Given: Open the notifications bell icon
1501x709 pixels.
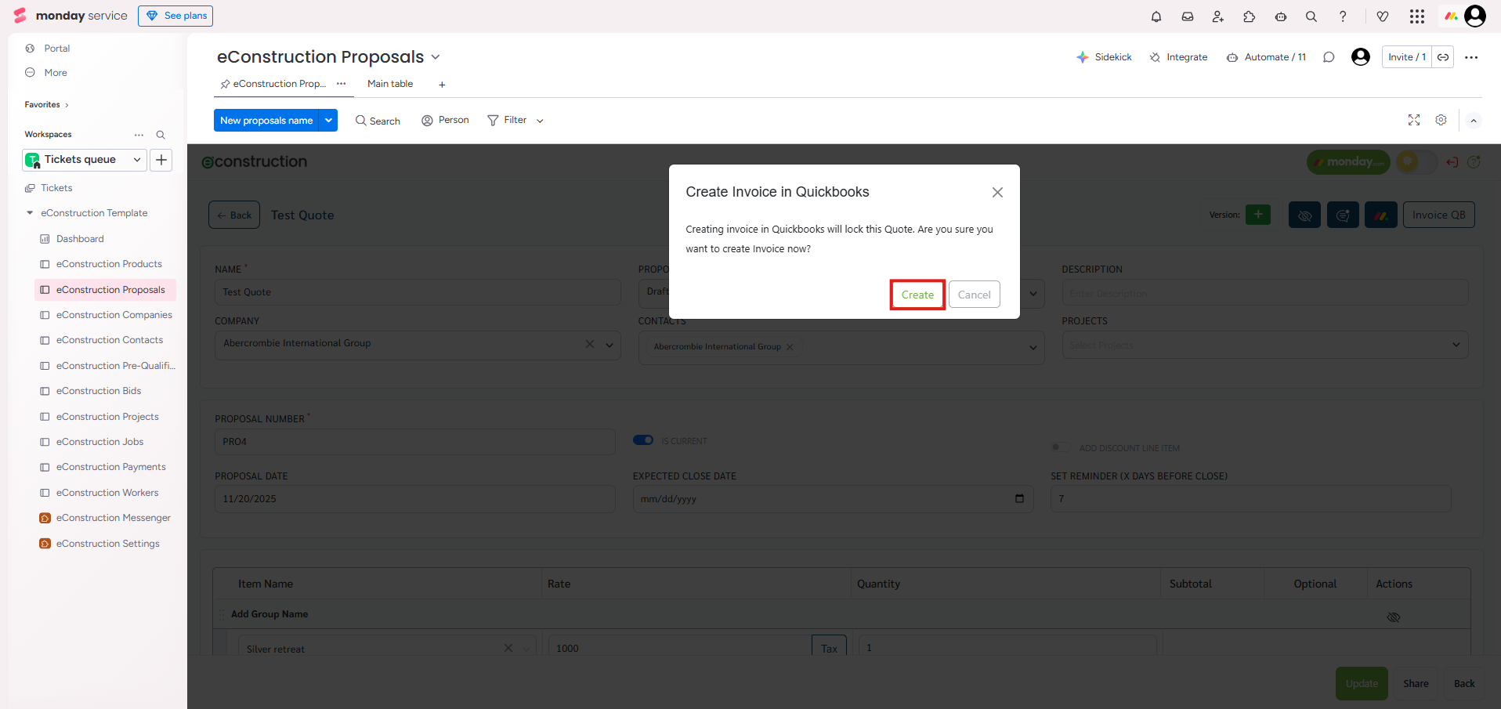Looking at the screenshot, I should (1156, 16).
